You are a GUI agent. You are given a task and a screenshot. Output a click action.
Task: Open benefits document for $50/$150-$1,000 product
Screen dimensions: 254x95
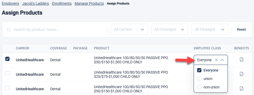(242, 88)
